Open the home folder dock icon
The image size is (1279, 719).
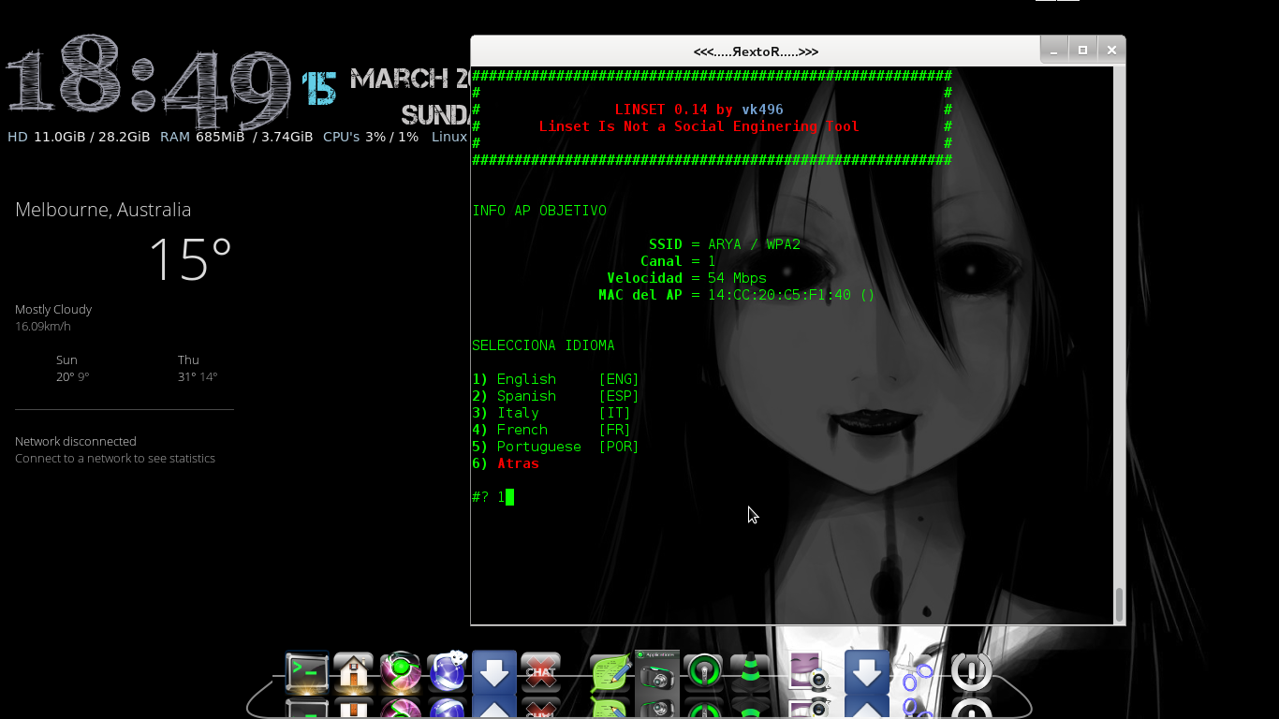(x=354, y=672)
